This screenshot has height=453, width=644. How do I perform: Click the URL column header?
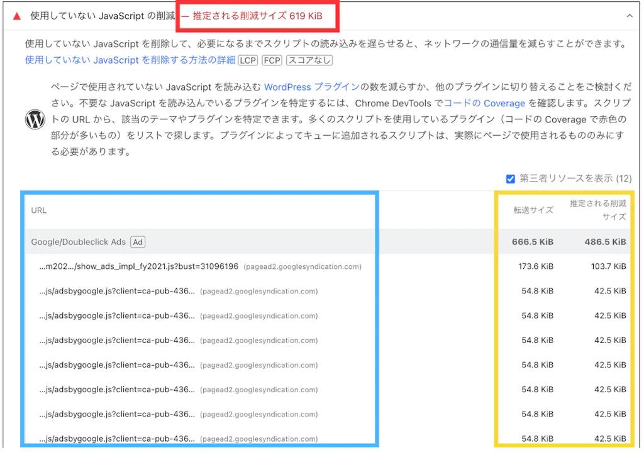point(39,210)
